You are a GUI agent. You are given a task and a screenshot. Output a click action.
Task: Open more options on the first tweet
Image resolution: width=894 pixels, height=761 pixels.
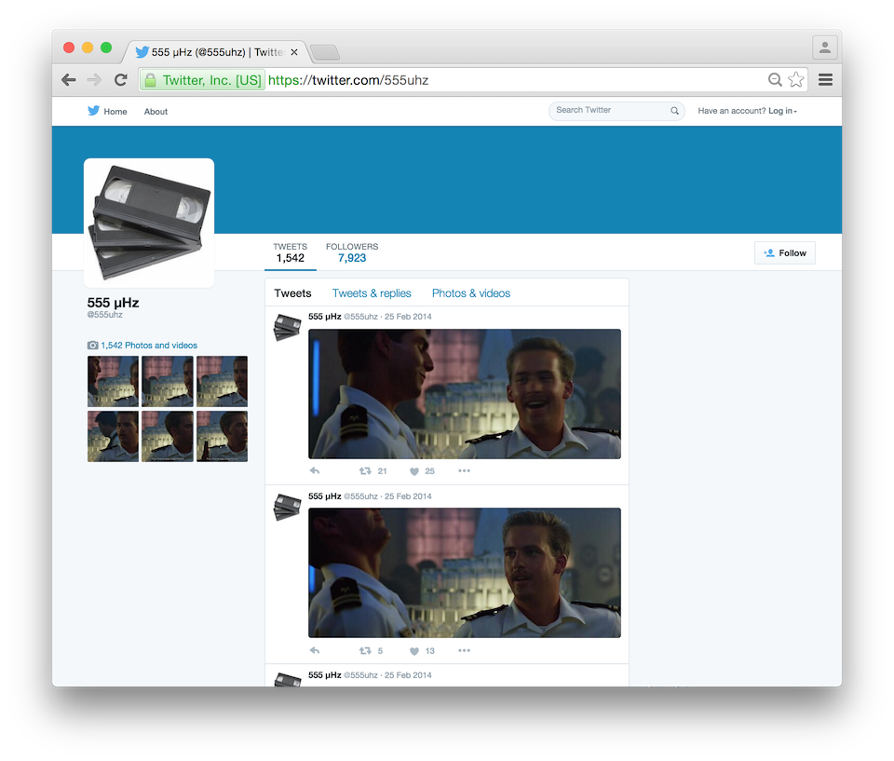coord(464,471)
